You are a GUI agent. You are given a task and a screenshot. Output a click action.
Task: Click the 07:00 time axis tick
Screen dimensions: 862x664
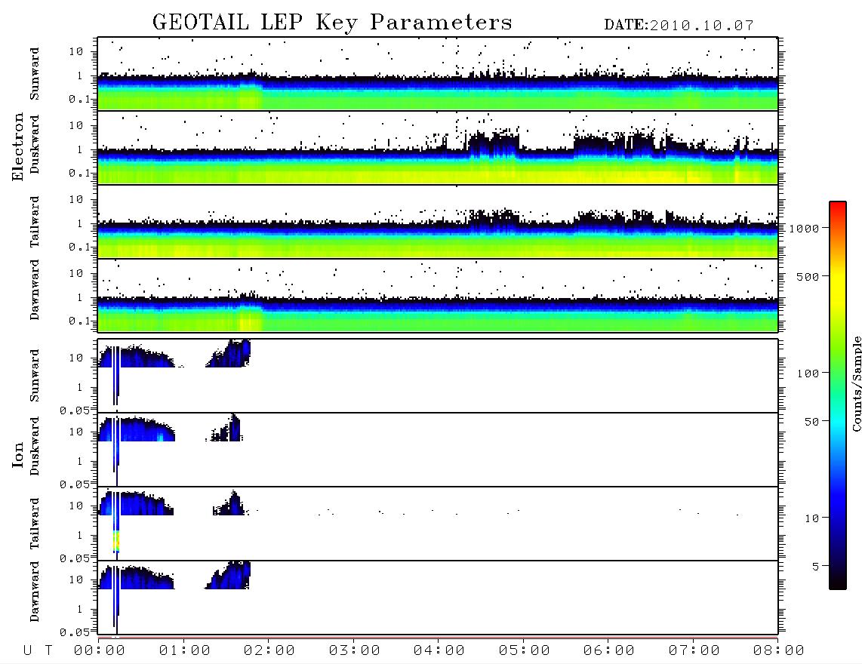pos(694,650)
